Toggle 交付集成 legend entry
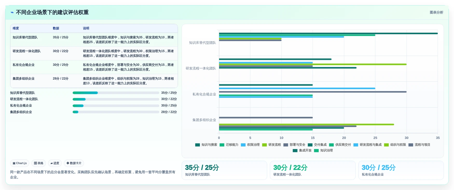The width and height of the screenshot is (454, 190). [x=317, y=145]
